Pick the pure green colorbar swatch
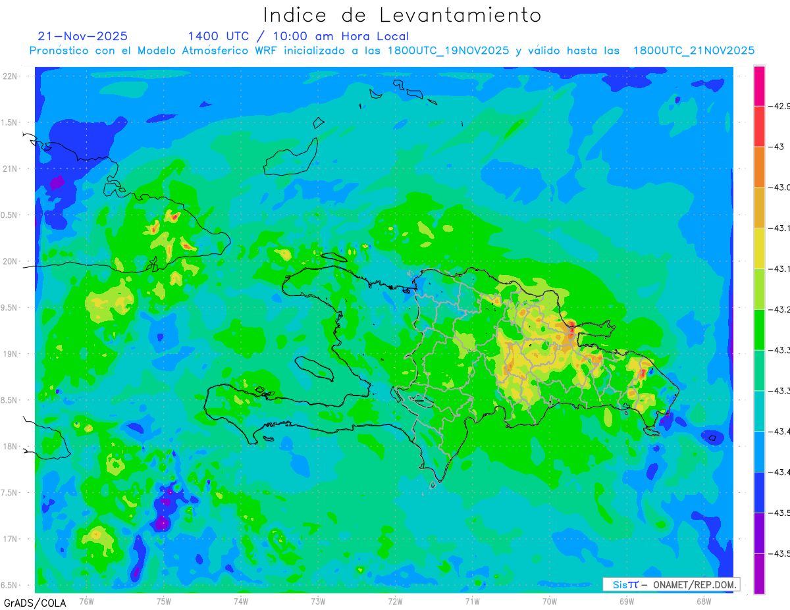 (x=759, y=330)
